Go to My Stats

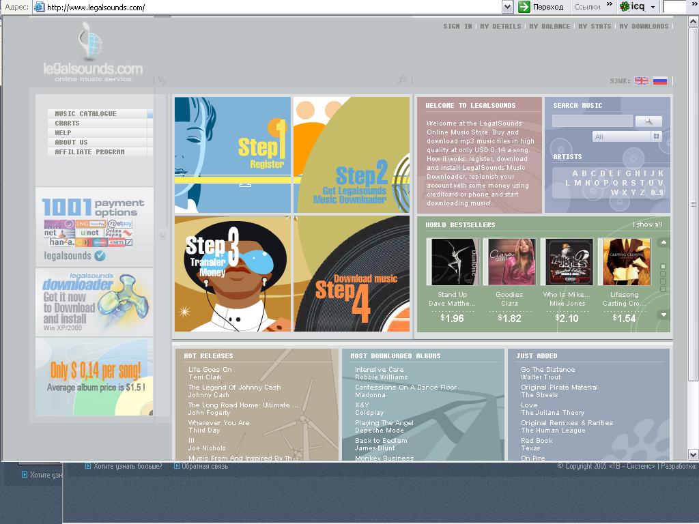[595, 27]
